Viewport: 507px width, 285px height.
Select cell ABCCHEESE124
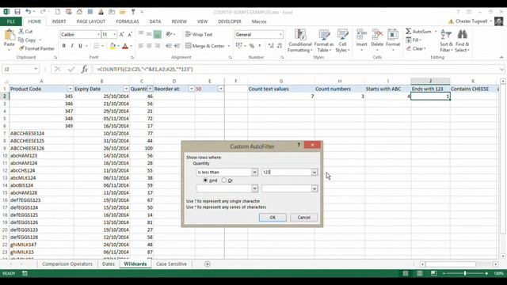[x=41, y=133]
